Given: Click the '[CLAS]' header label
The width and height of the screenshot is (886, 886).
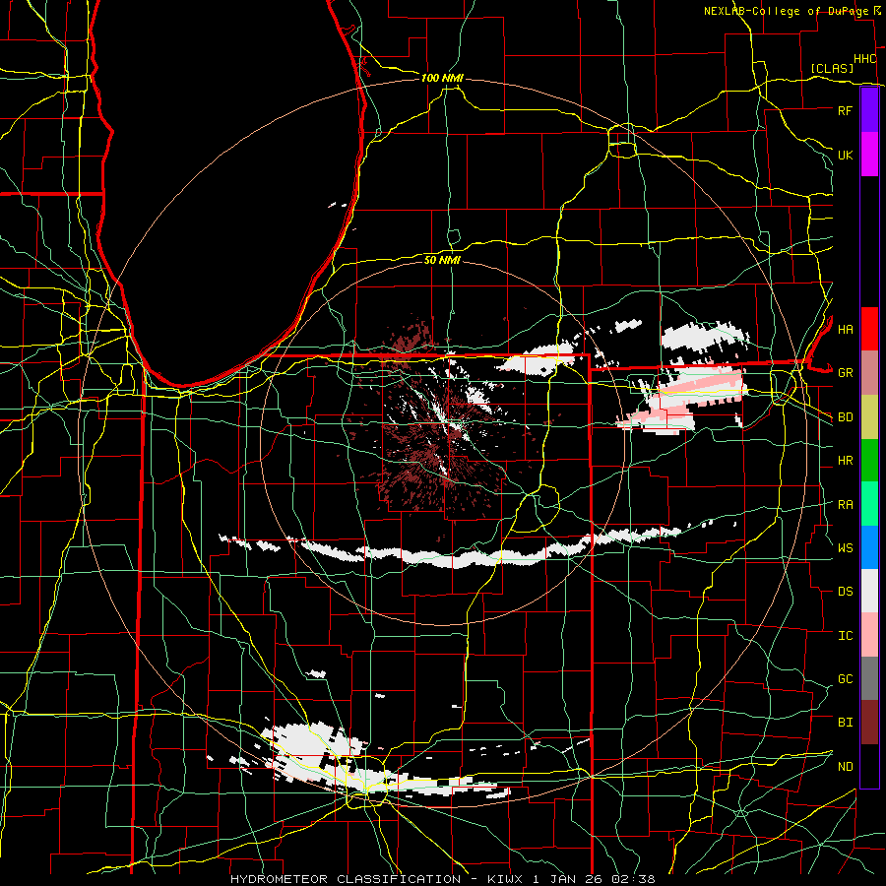Looking at the screenshot, I should pyautogui.click(x=832, y=68).
